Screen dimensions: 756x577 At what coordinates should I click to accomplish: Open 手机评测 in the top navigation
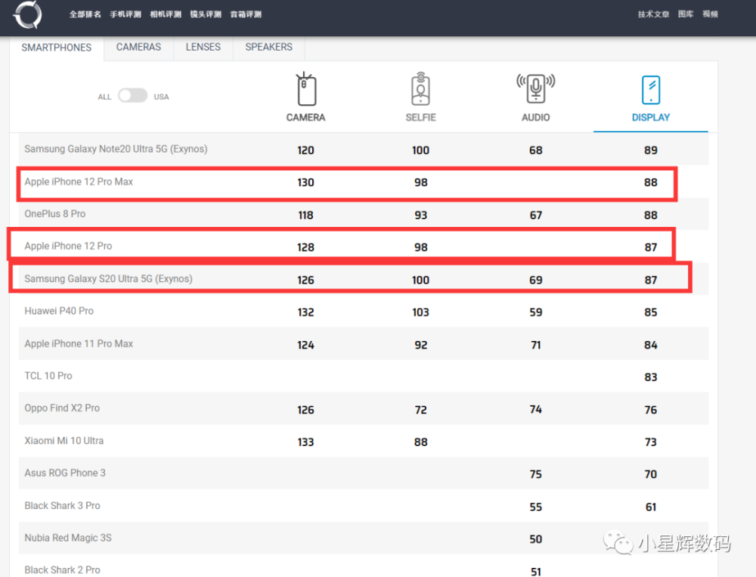[x=125, y=14]
